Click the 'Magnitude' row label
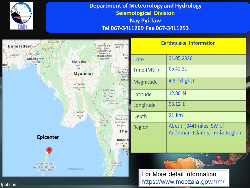250x188 pixels. pos(145,82)
